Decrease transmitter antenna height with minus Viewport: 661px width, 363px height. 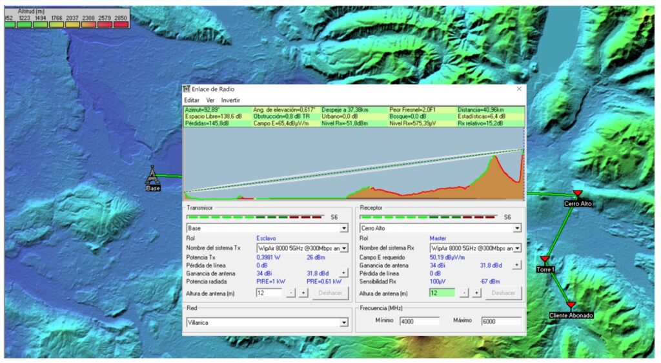291,293
